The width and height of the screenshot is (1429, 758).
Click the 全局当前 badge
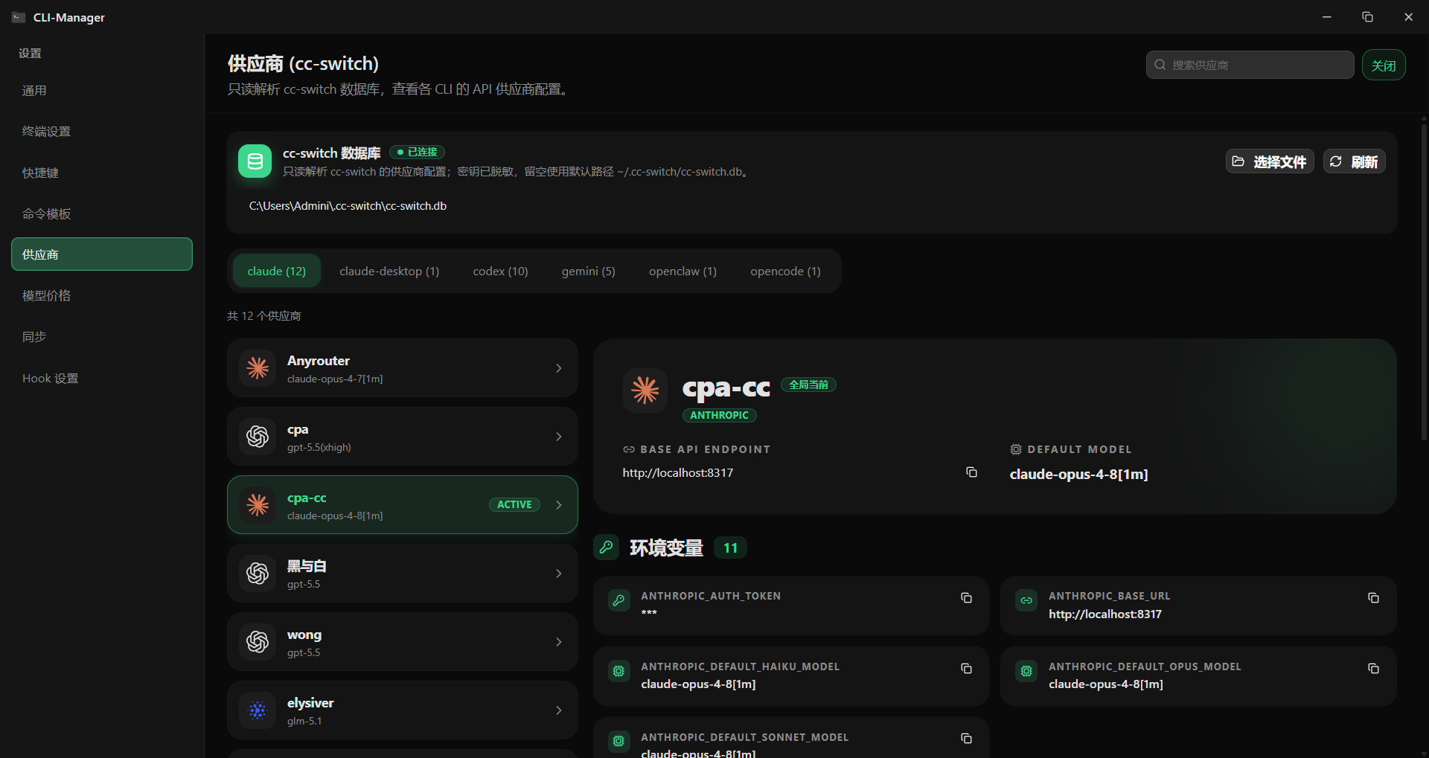pyautogui.click(x=808, y=385)
